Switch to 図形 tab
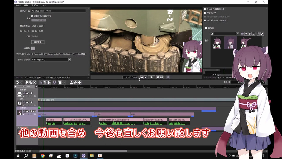The image size is (282, 159). click(x=39, y=77)
